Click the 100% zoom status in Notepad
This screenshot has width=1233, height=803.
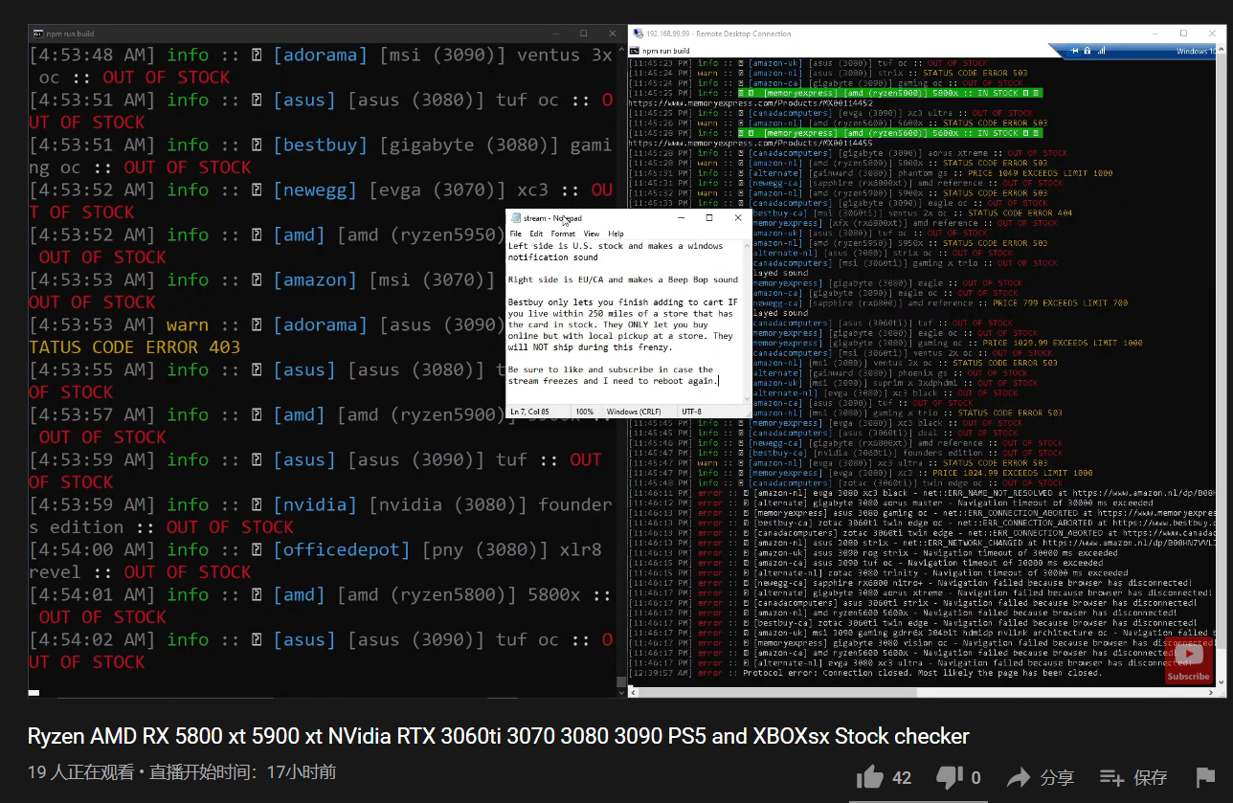pos(586,412)
